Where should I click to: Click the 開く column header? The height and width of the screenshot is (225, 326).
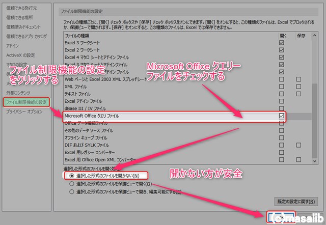pyautogui.click(x=283, y=36)
